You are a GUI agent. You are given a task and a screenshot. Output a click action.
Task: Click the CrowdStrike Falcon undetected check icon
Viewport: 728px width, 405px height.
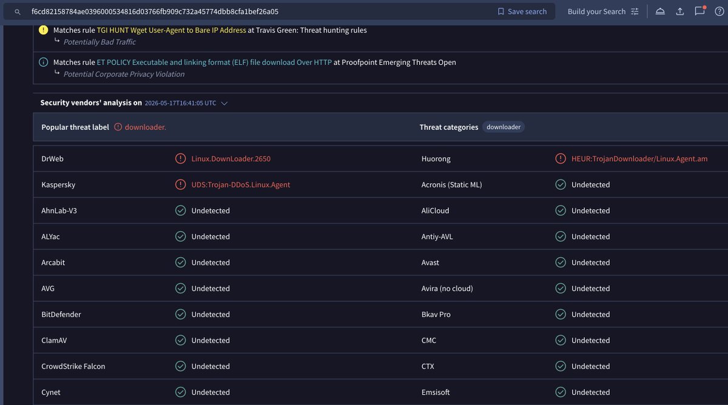[x=180, y=367]
